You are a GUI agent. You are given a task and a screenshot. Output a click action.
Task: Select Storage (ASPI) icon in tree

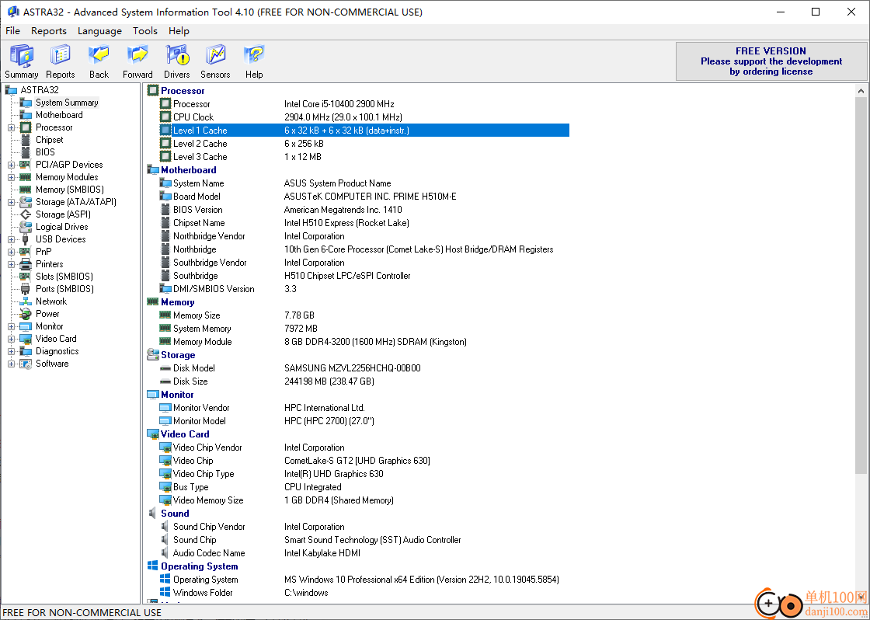point(26,214)
